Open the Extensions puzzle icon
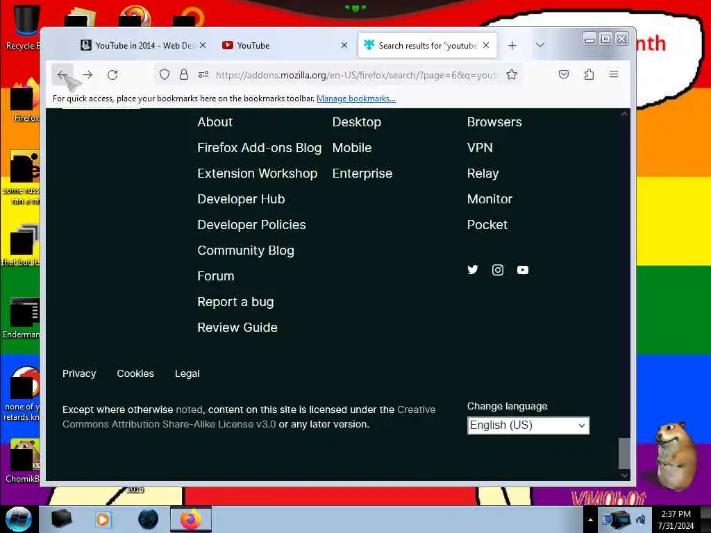The width and height of the screenshot is (711, 533). [589, 74]
